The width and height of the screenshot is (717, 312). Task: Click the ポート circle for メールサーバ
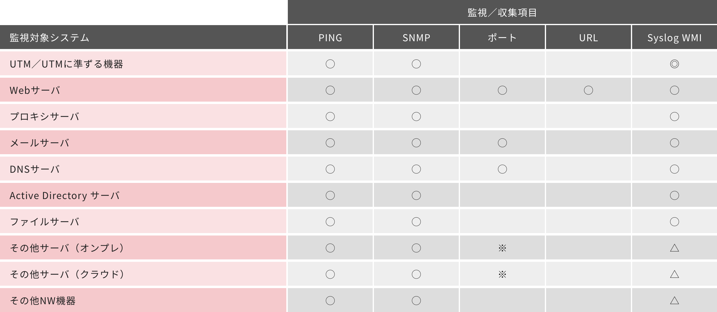[x=502, y=143]
